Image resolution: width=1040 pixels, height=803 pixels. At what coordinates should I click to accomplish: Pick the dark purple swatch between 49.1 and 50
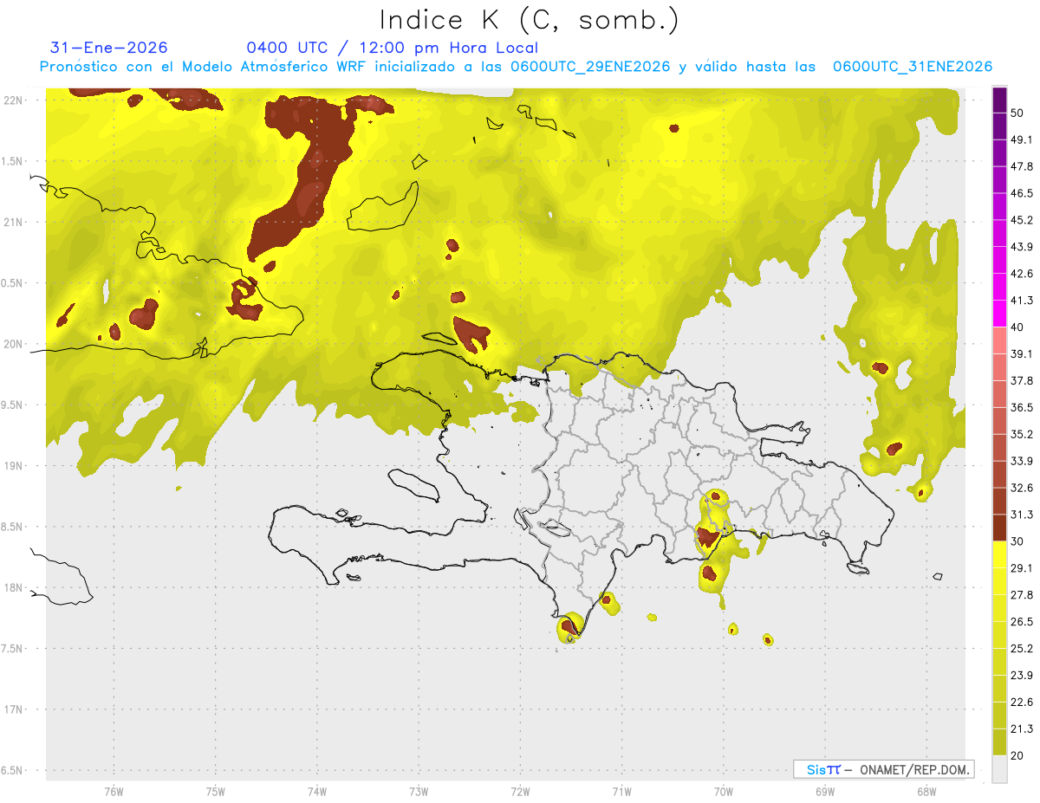(x=999, y=126)
